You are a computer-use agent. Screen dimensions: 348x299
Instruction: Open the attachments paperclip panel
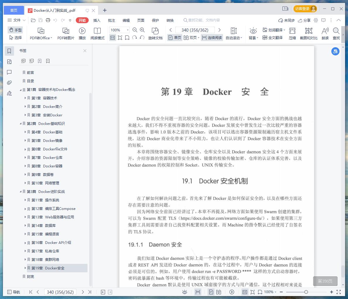click(x=9, y=83)
